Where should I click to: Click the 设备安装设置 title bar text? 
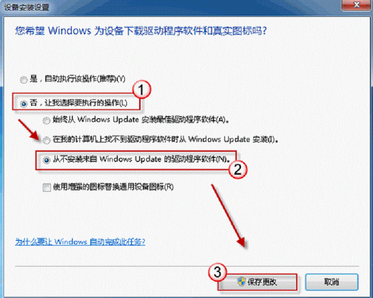[x=27, y=7]
